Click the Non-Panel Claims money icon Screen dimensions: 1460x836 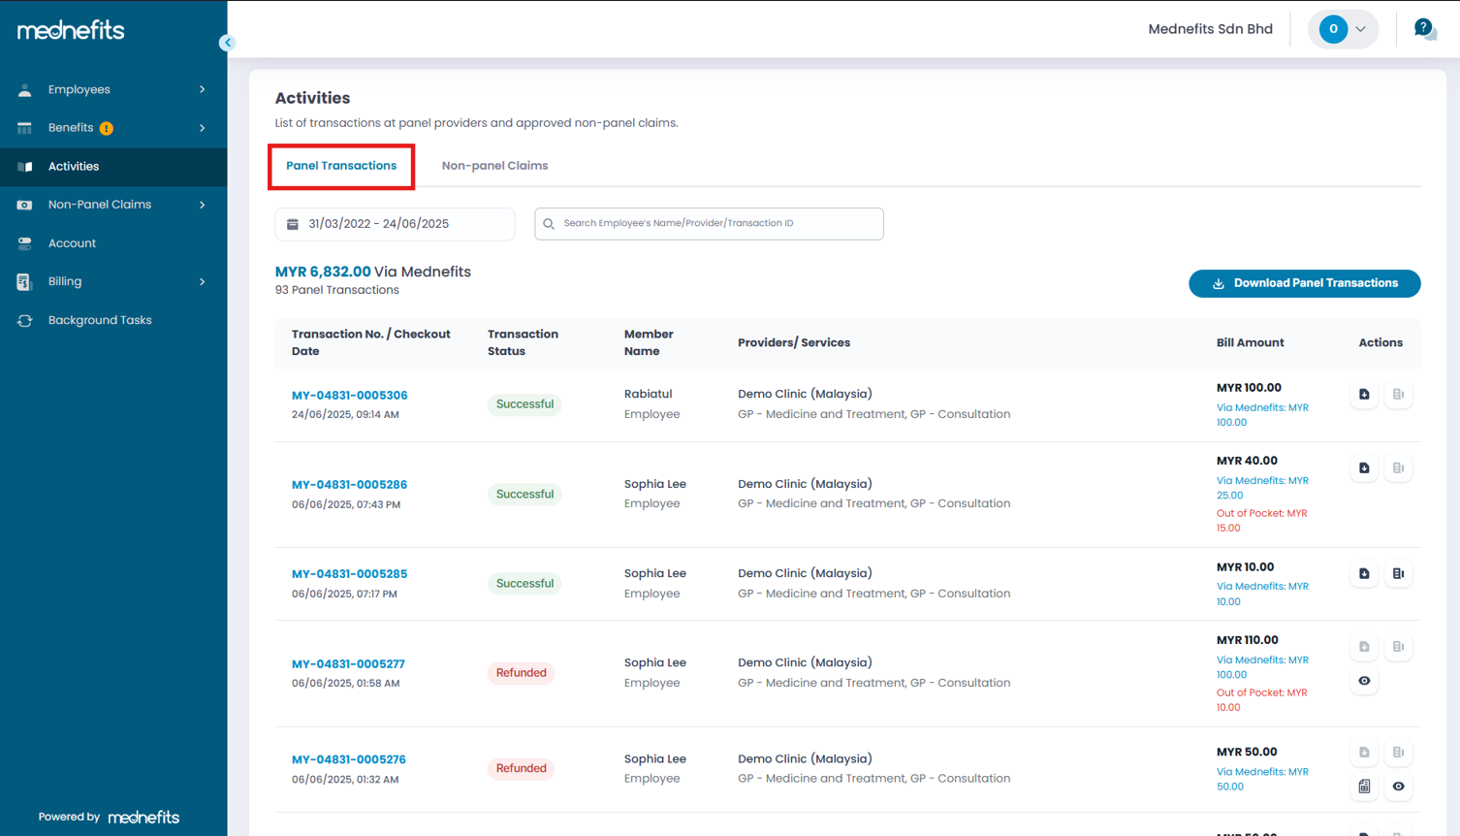pyautogui.click(x=24, y=205)
